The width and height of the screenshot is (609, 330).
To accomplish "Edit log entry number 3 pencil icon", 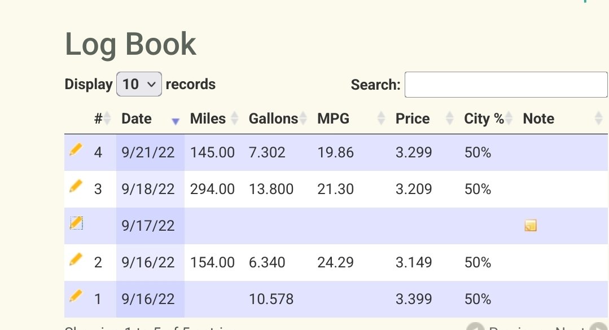I will click(x=76, y=186).
